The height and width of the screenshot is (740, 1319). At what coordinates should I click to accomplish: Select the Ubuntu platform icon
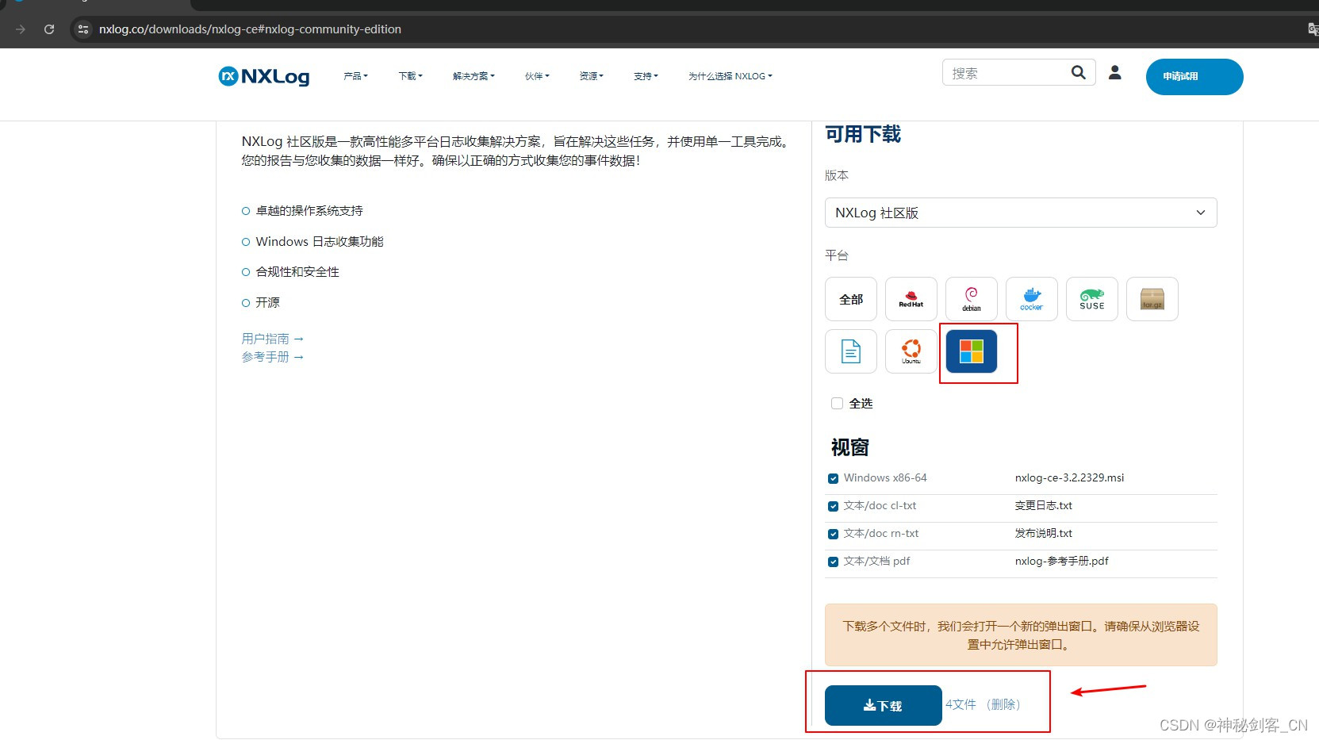[911, 351]
